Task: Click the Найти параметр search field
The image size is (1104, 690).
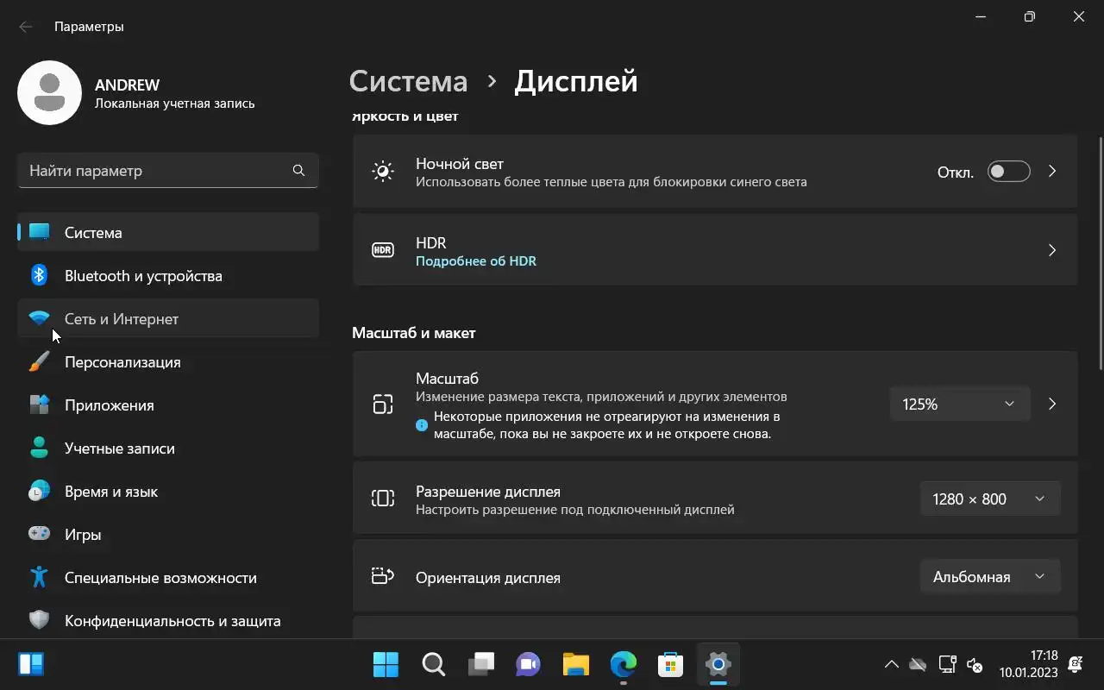Action: click(x=168, y=171)
